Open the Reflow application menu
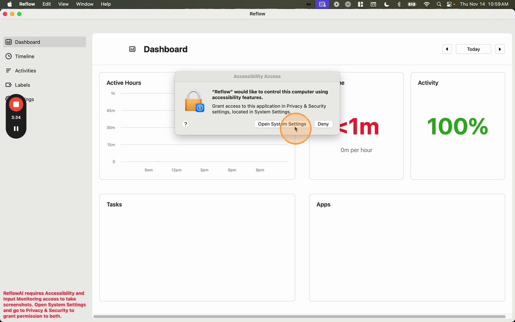This screenshot has height=322, width=515. click(27, 4)
